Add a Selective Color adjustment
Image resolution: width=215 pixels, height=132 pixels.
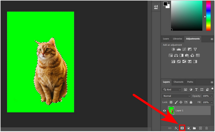coord(190,62)
